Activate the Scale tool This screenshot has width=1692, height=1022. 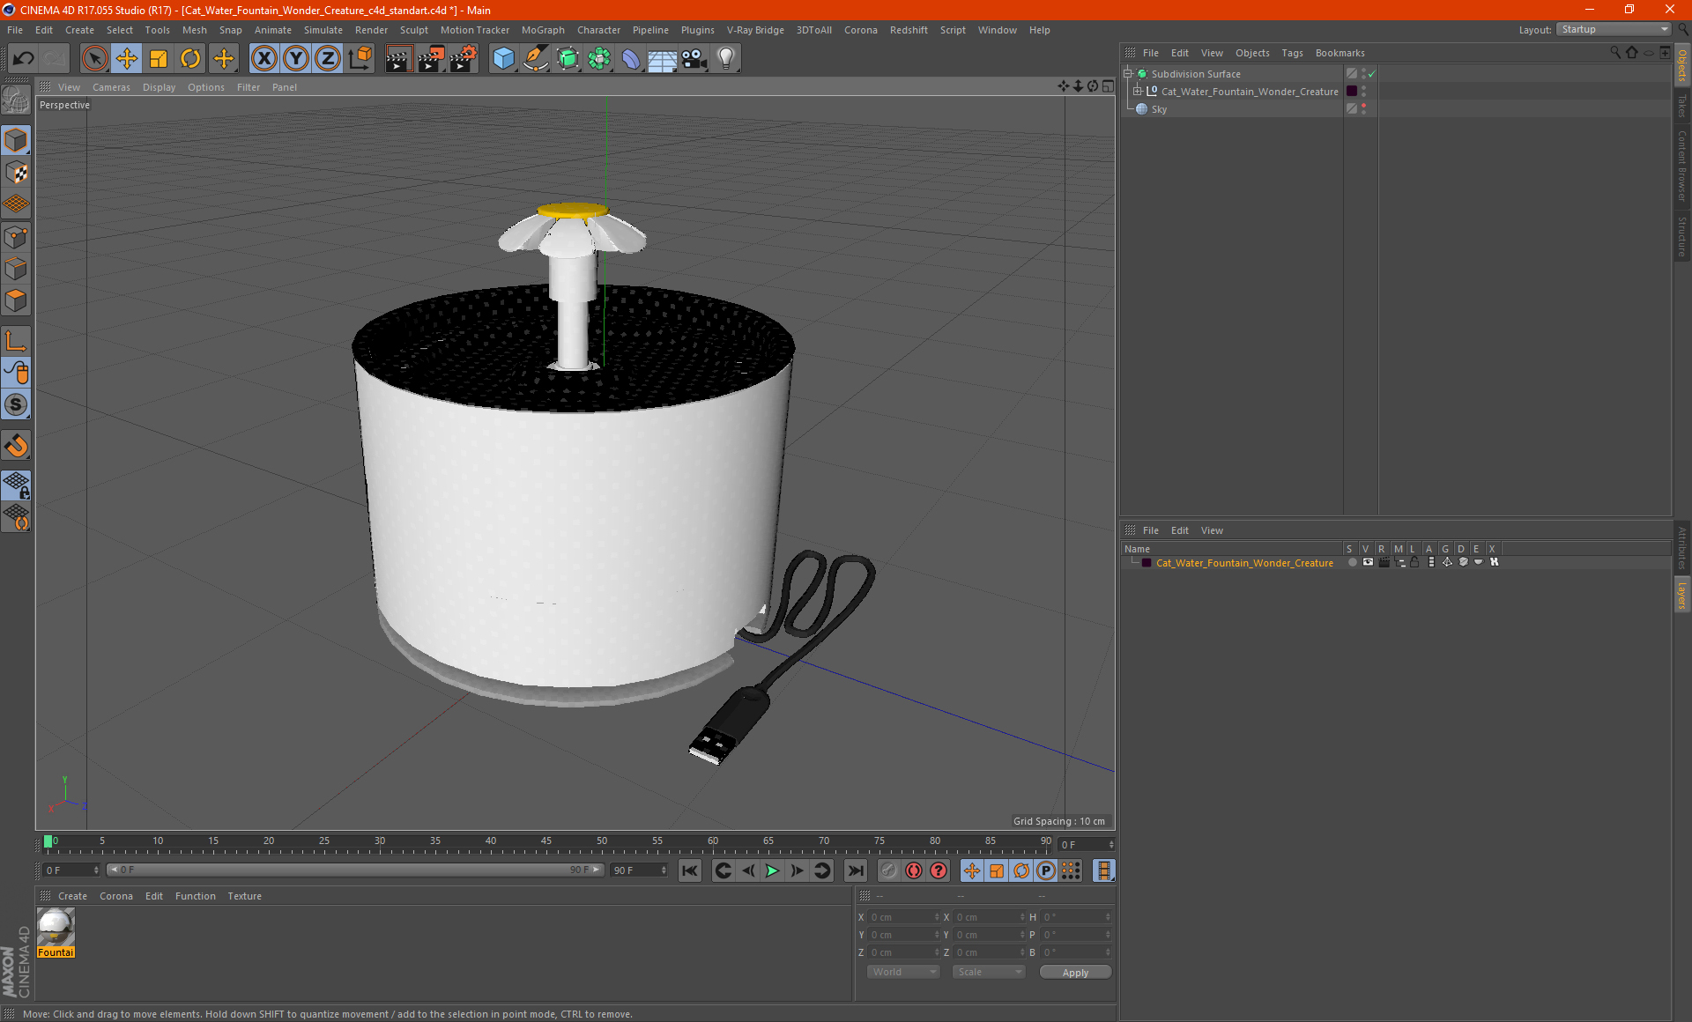tap(159, 58)
